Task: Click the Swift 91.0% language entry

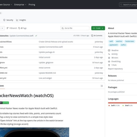Action: click(114, 106)
